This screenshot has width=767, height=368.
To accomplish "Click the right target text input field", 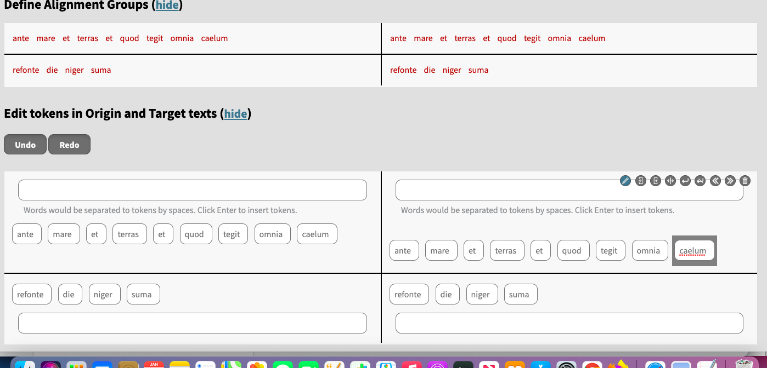I will pyautogui.click(x=569, y=189).
